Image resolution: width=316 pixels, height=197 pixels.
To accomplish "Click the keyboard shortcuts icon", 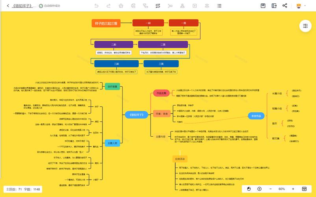I will click(x=304, y=189).
